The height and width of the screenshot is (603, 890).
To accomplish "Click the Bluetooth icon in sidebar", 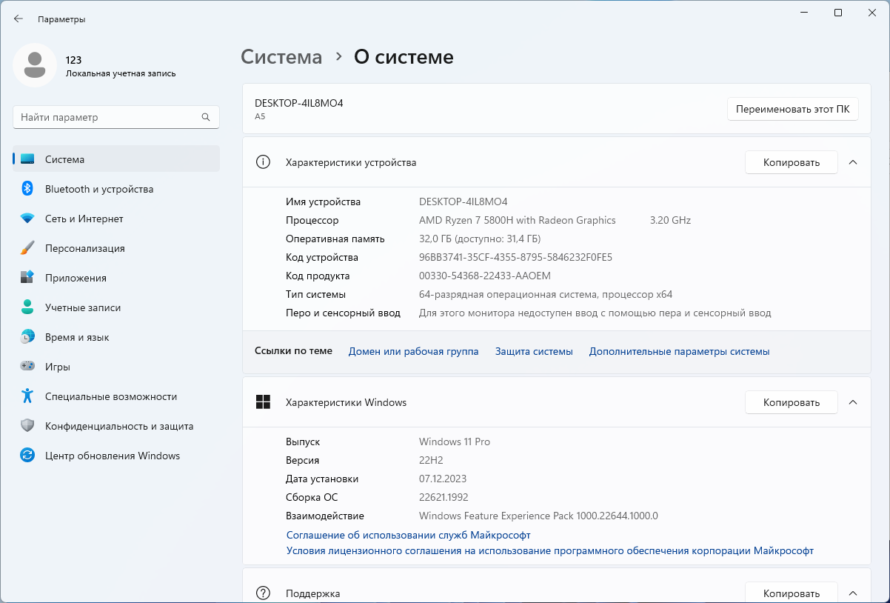I will [27, 189].
